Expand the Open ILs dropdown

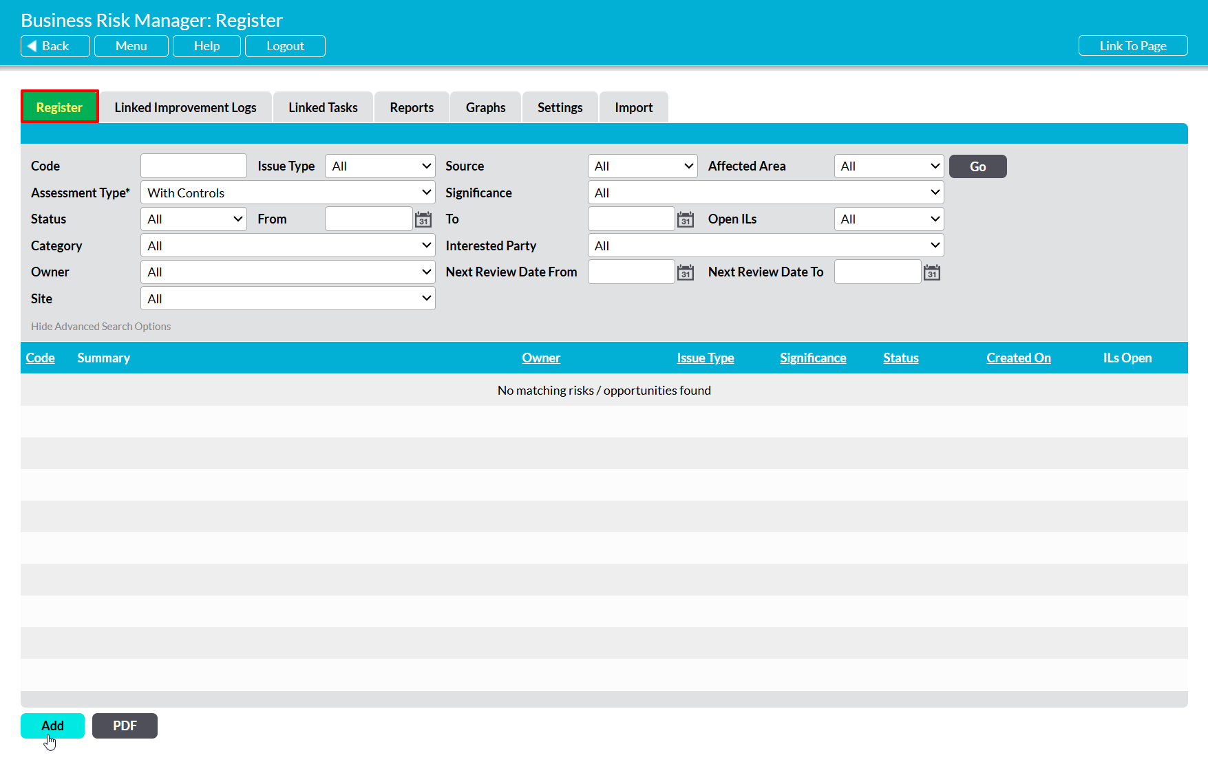889,219
